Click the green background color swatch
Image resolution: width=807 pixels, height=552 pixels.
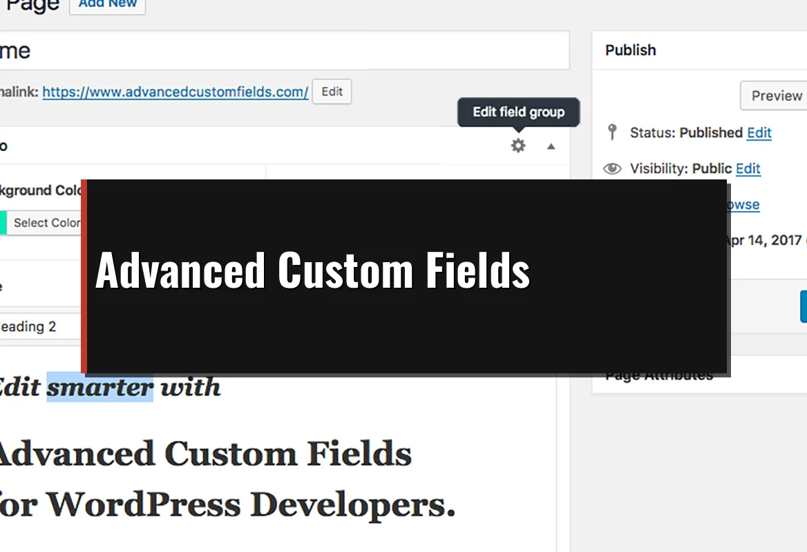click(3, 223)
